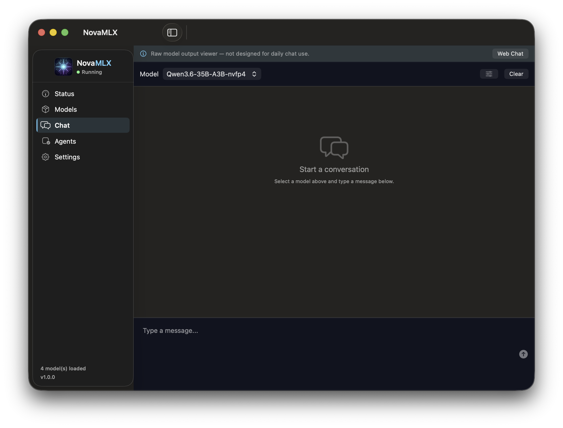Open the Qwen3.6-35B-A3B-nvfp4 model dropdown
The height and width of the screenshot is (428, 563).
click(206, 74)
